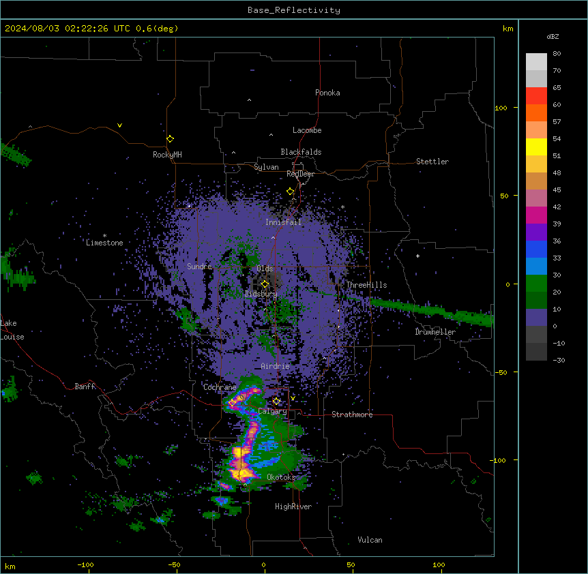Click the magenta 42 dBZ legend swatch
Screen dimensions: 588x574
tap(536, 215)
